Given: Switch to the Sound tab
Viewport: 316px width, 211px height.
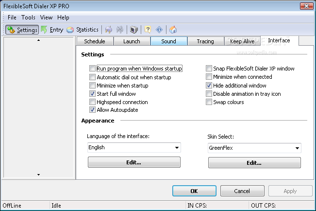Looking at the screenshot, I should (169, 41).
